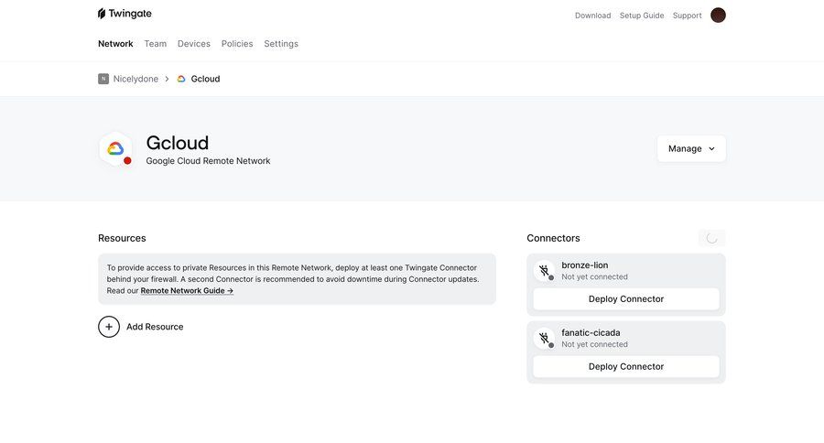Switch to the Team tab
The width and height of the screenshot is (824, 443).
(156, 44)
